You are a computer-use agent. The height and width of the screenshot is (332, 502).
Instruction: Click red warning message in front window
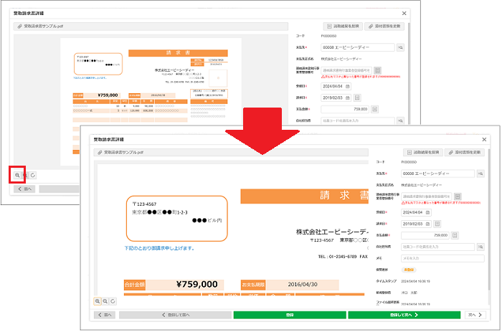tap(441, 203)
